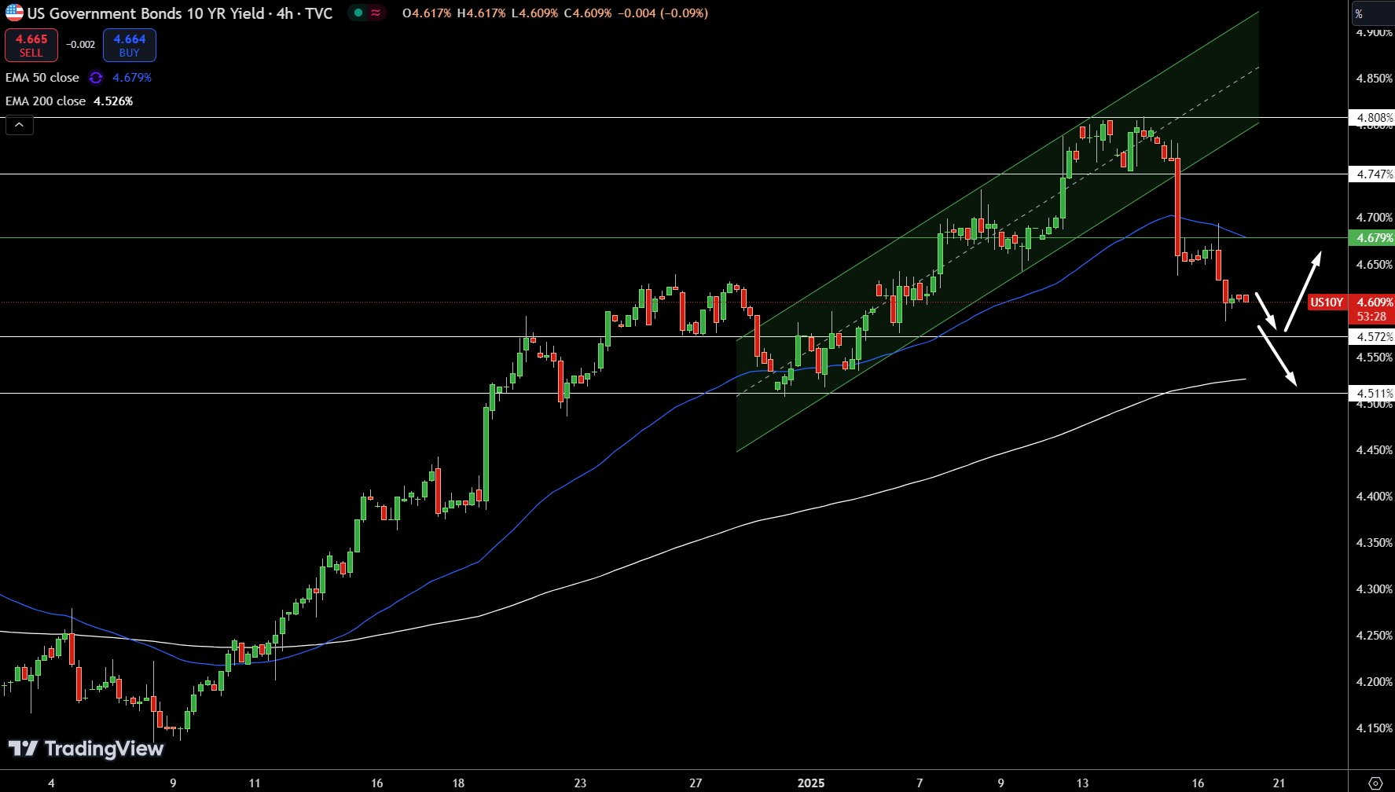Click the 4.700% price axis label
Screen dimensions: 1395x792
1374,218
